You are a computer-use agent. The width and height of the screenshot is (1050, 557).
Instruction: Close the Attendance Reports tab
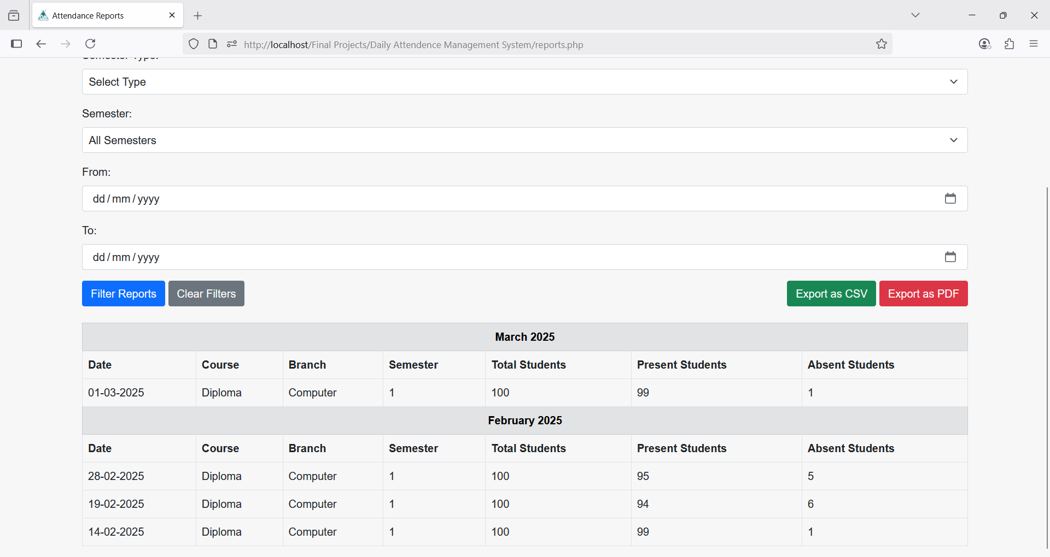click(x=172, y=15)
